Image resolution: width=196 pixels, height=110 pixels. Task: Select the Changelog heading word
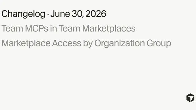[x=23, y=14]
